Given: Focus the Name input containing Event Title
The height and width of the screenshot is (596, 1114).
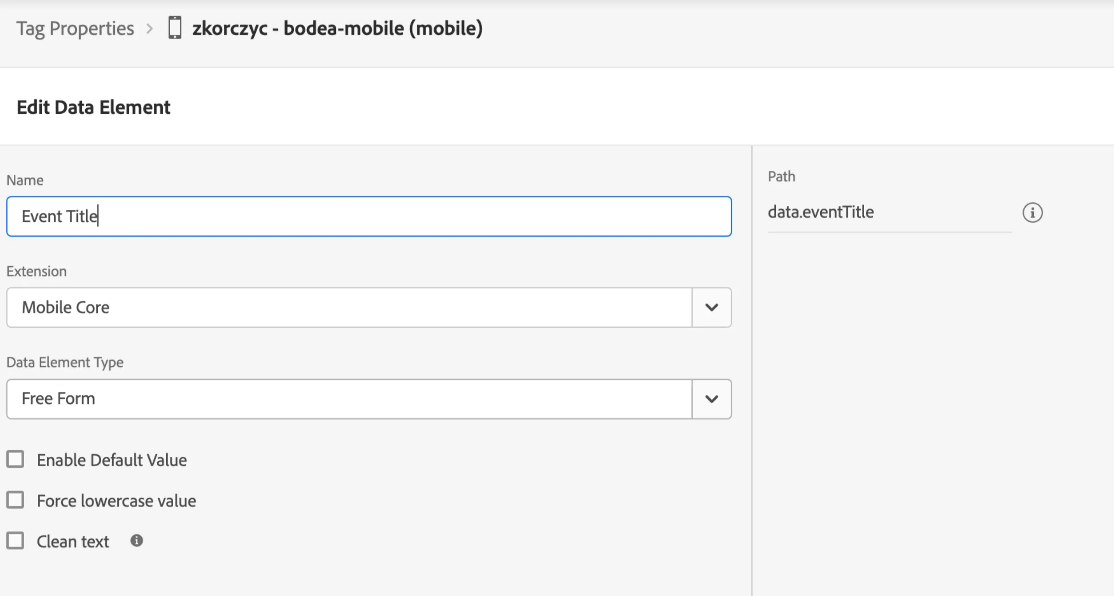Looking at the screenshot, I should click(369, 216).
